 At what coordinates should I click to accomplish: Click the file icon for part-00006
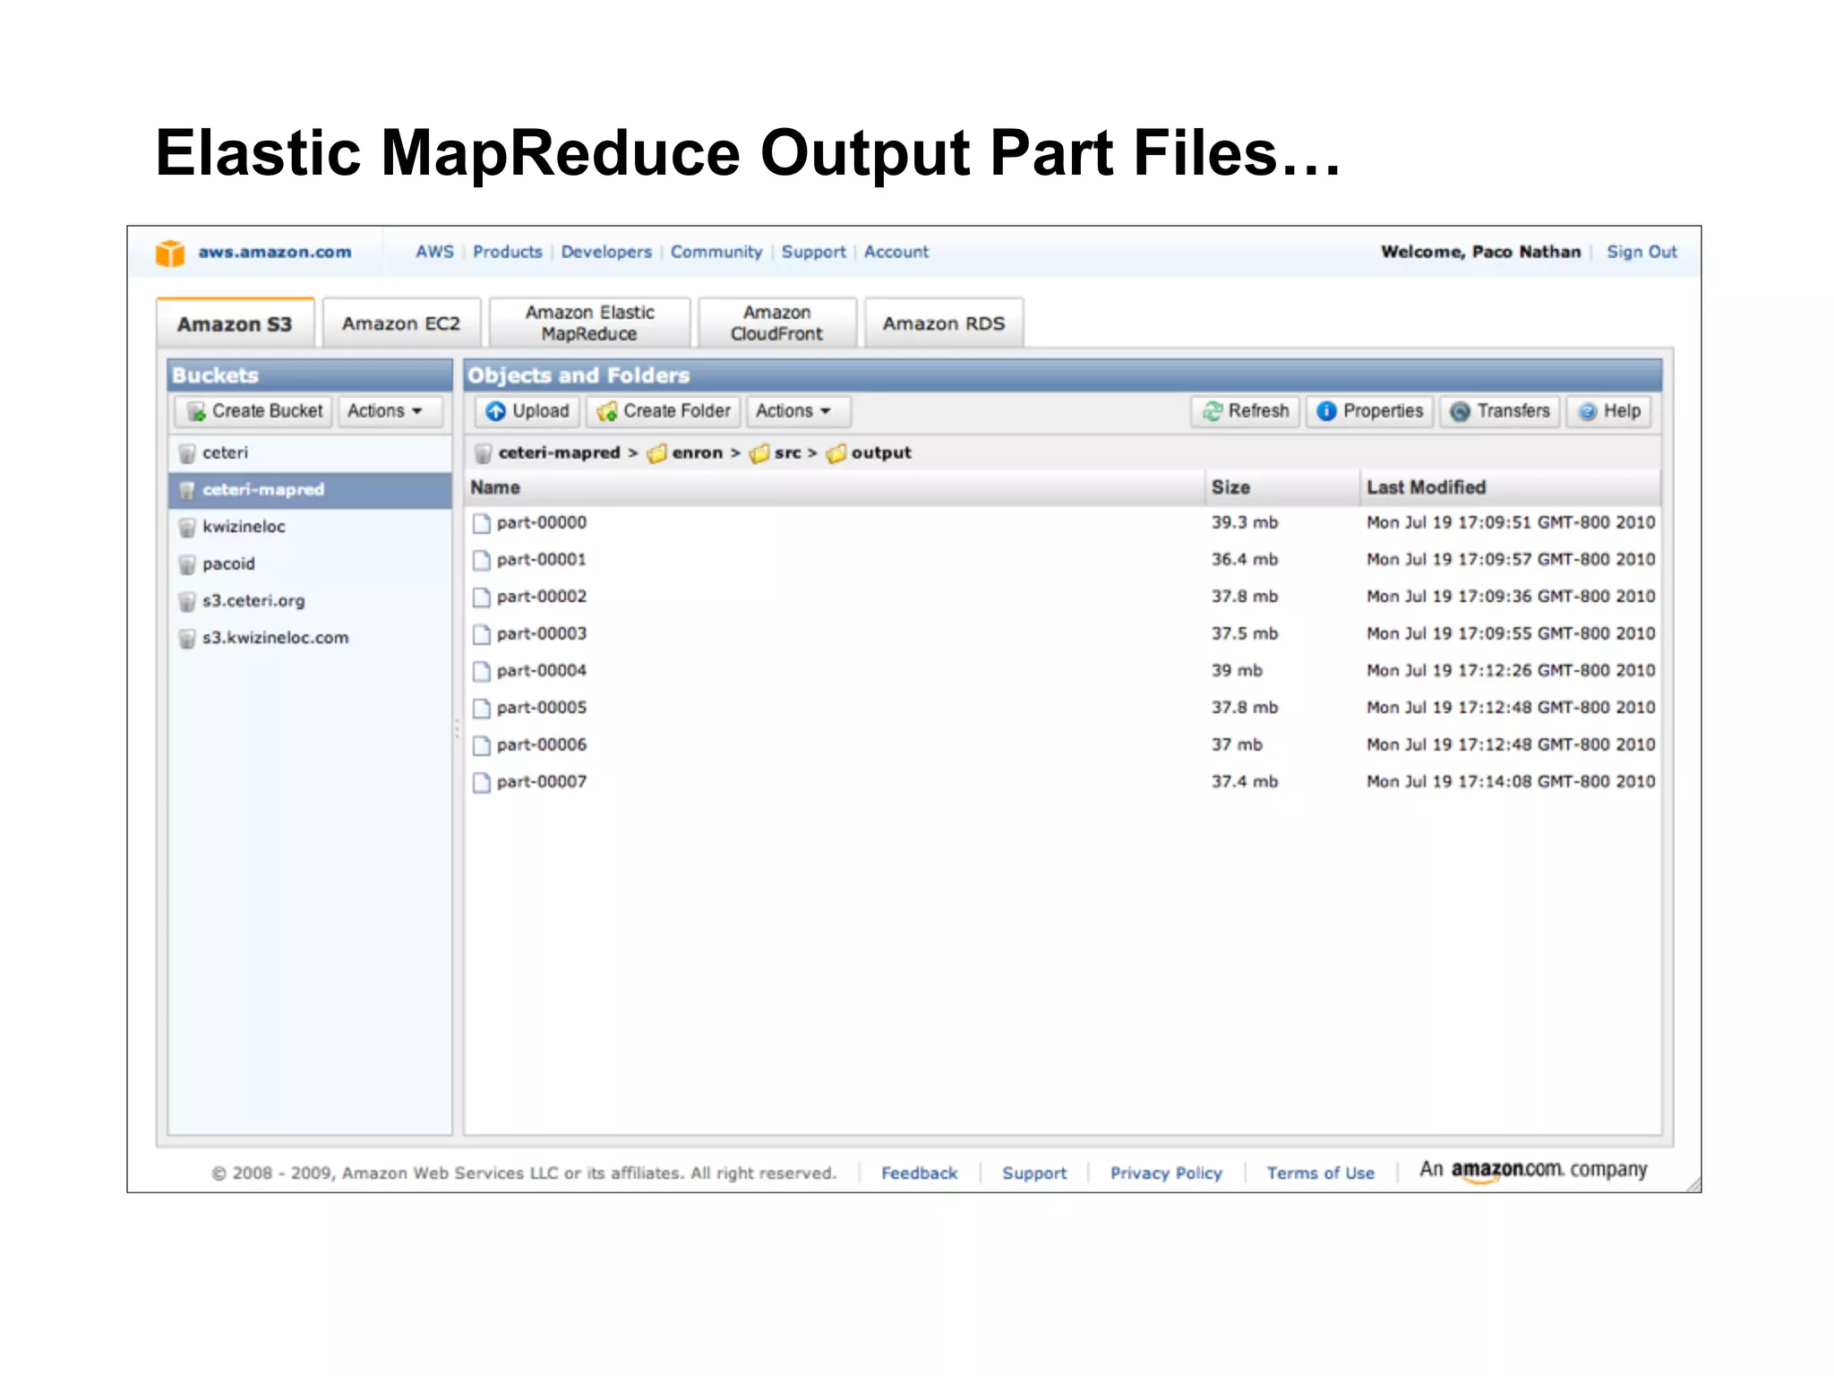pos(482,746)
